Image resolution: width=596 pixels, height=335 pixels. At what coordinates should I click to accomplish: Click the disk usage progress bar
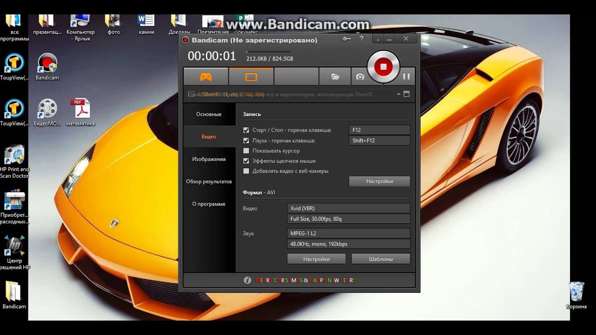click(x=268, y=52)
